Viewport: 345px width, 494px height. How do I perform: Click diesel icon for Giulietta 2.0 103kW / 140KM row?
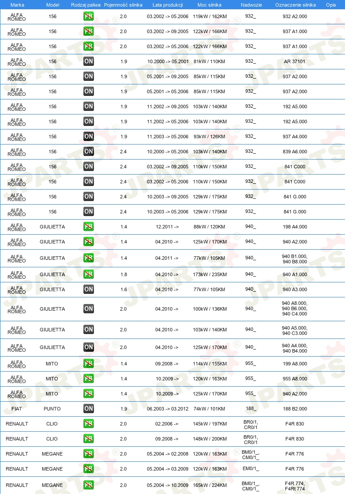coord(89,330)
